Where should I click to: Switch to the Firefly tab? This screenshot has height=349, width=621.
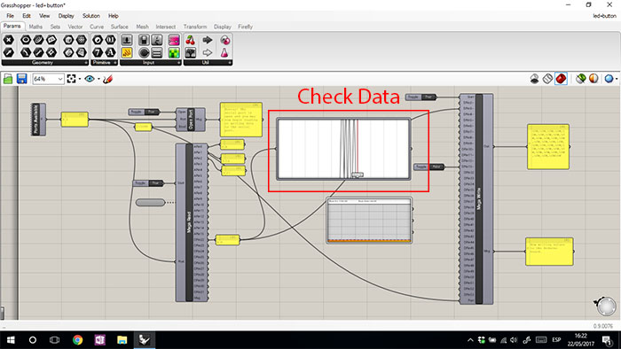click(245, 27)
